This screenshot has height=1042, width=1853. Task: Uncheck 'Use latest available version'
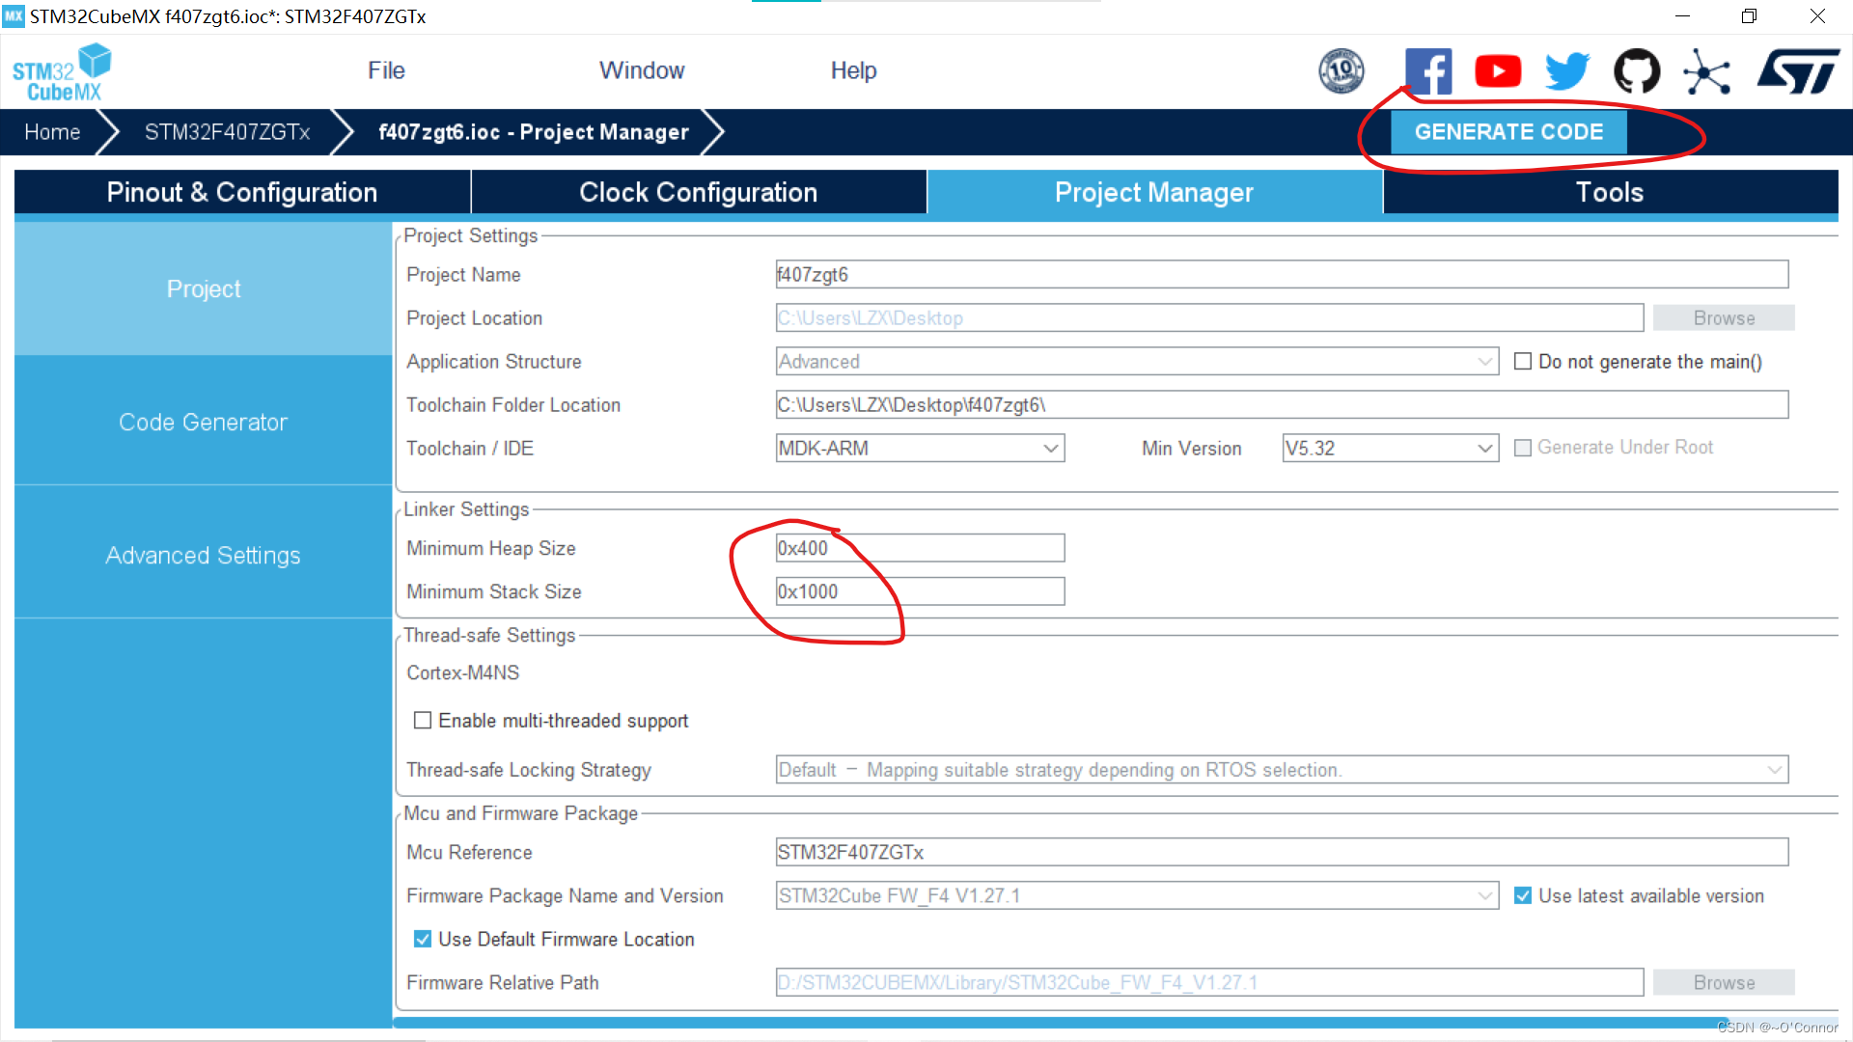[1523, 896]
